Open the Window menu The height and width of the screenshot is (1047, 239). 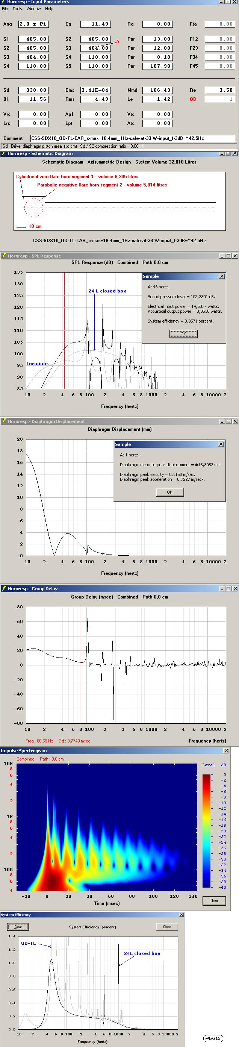pyautogui.click(x=33, y=9)
